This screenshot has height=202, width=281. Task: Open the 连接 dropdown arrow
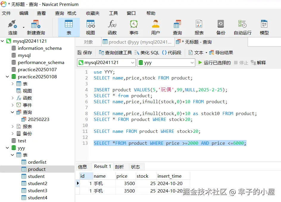[24, 28]
